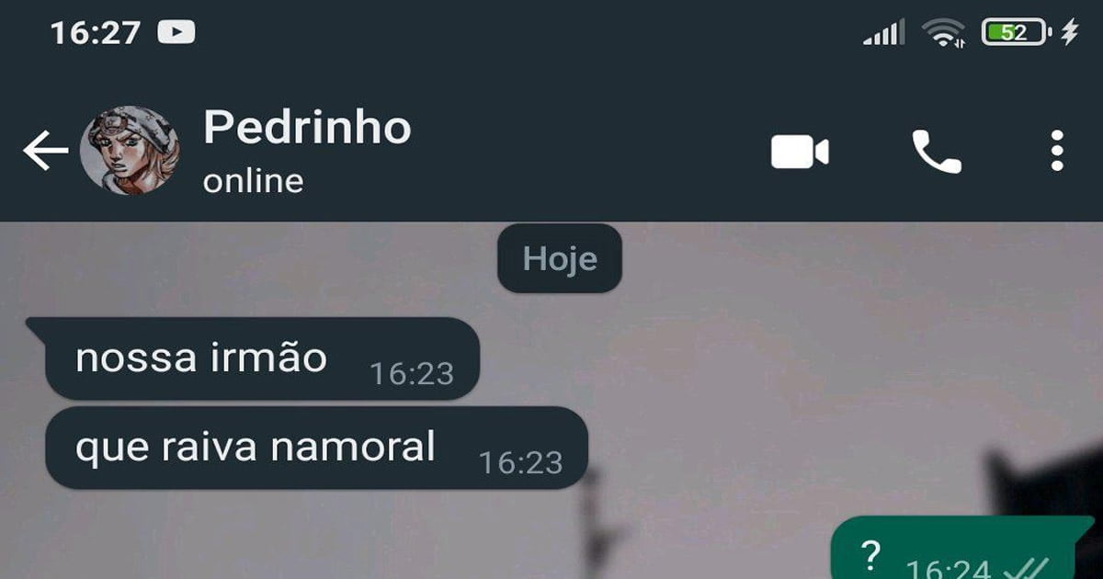This screenshot has width=1103, height=579.
Task: Tap the battery indicator showing 52
Action: pyautogui.click(x=1017, y=33)
